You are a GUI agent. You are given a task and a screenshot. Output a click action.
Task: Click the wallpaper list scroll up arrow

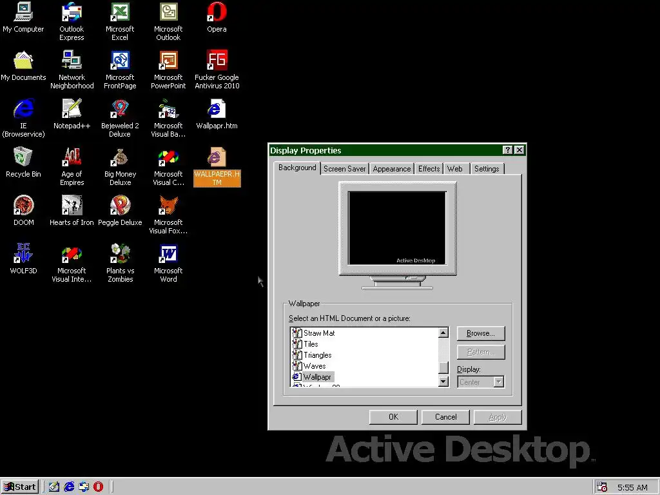point(443,333)
